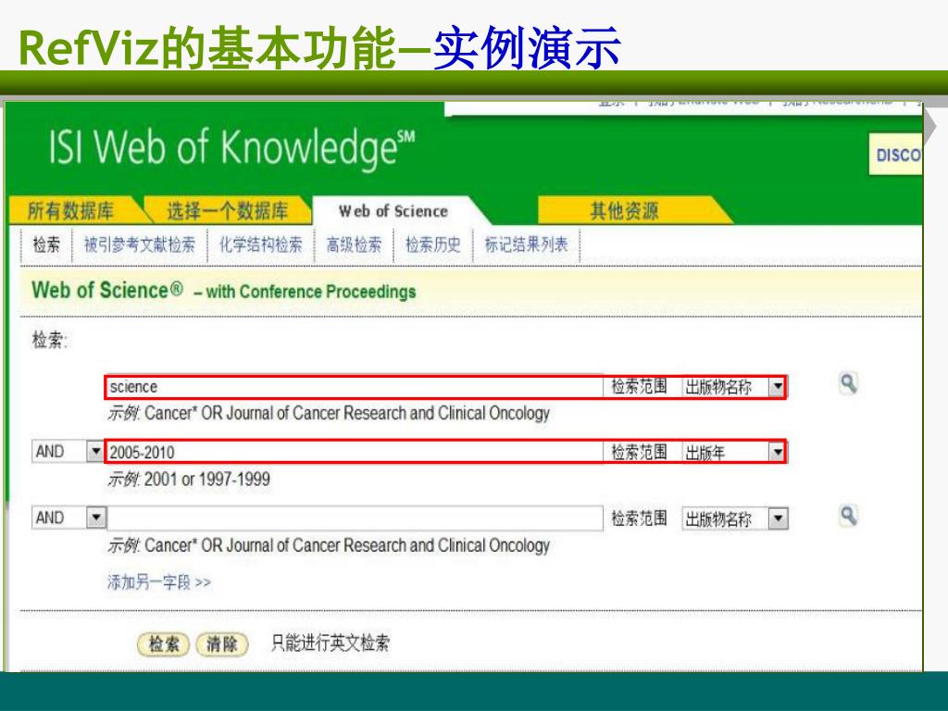
Task: Click the 检索 search button
Action: (x=163, y=644)
